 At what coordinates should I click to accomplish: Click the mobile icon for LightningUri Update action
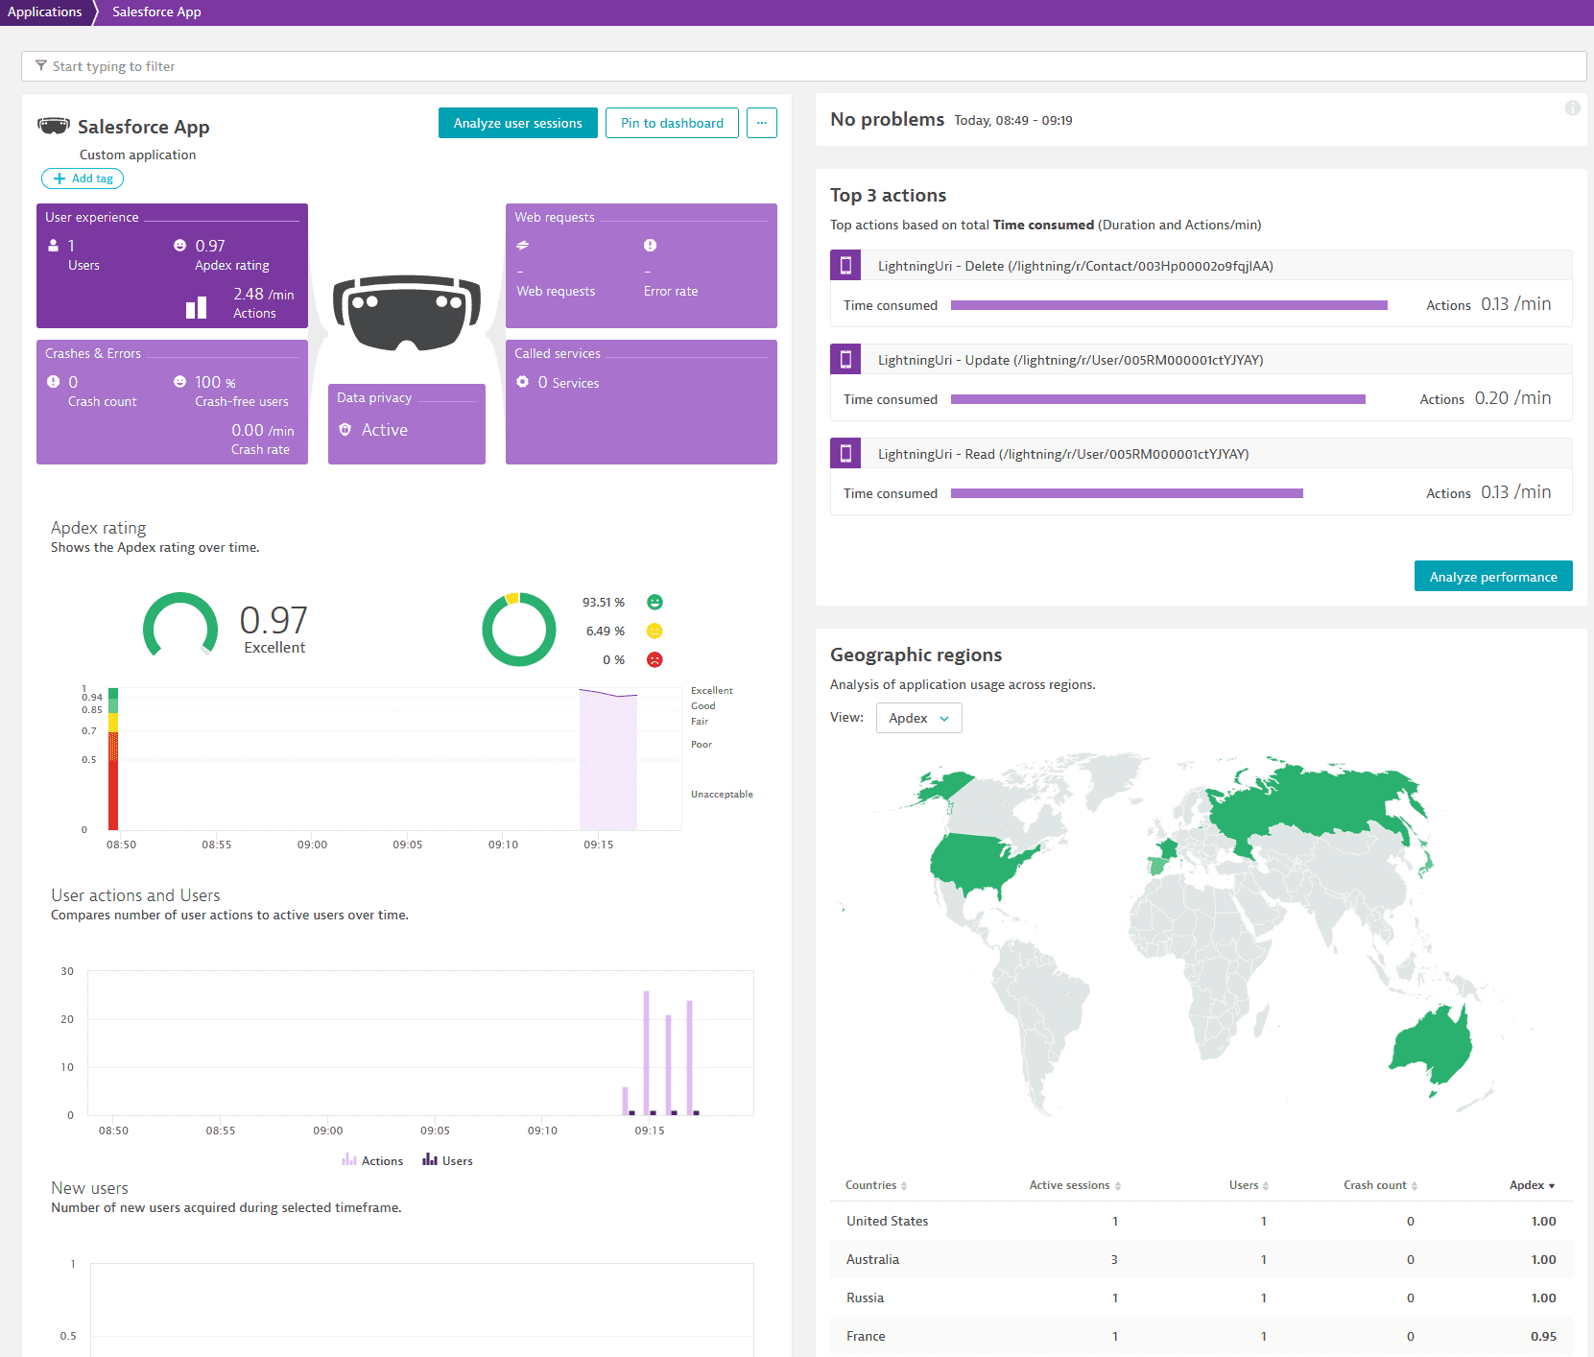[x=845, y=360]
